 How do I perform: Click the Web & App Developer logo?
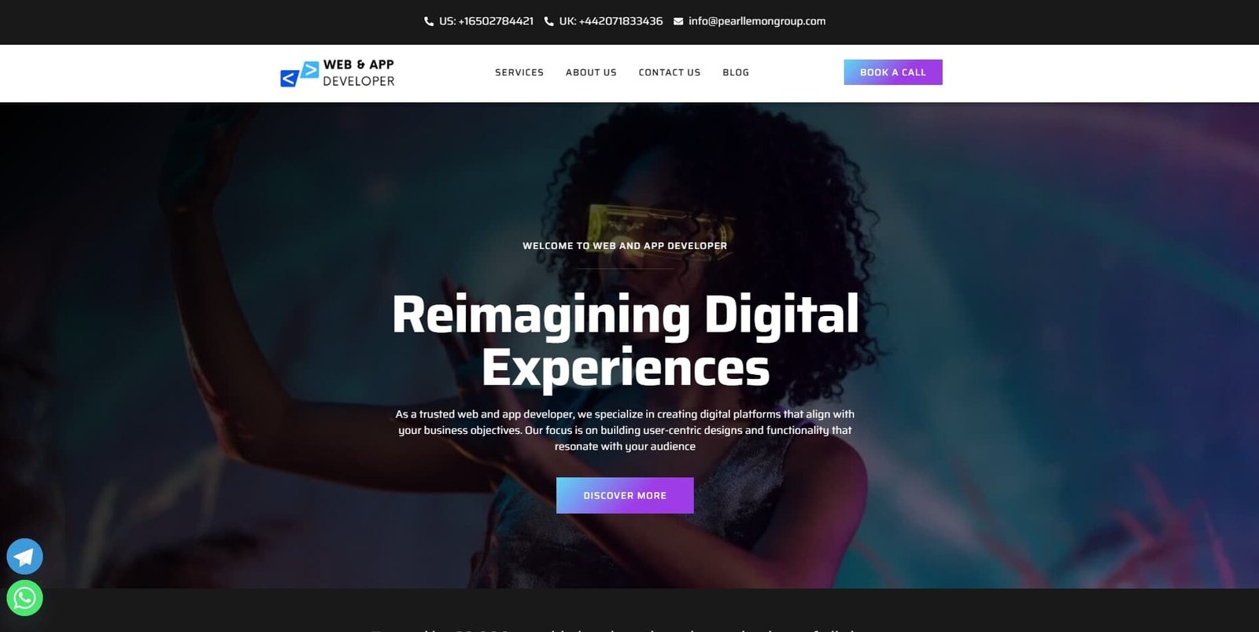338,73
